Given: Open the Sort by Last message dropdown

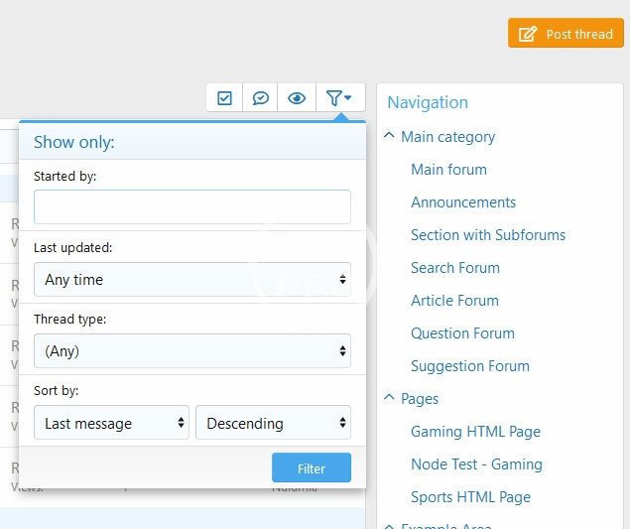Looking at the screenshot, I should click(111, 424).
